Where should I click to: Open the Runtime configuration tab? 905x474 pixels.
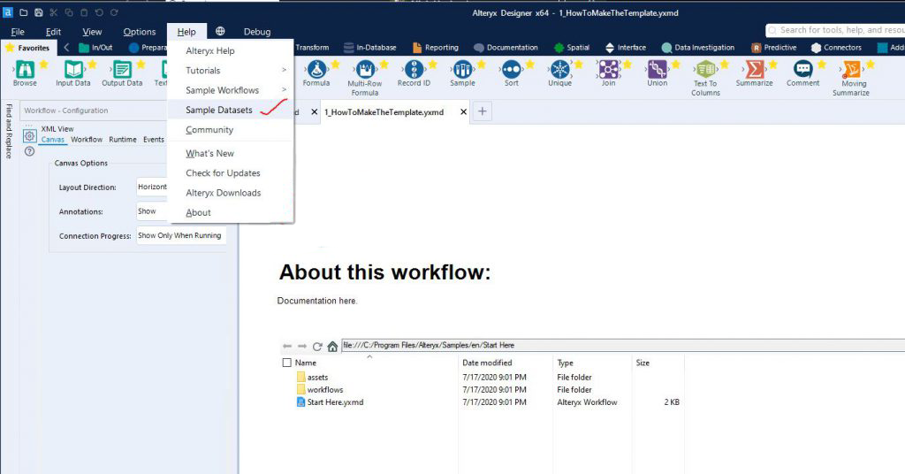[x=123, y=140]
